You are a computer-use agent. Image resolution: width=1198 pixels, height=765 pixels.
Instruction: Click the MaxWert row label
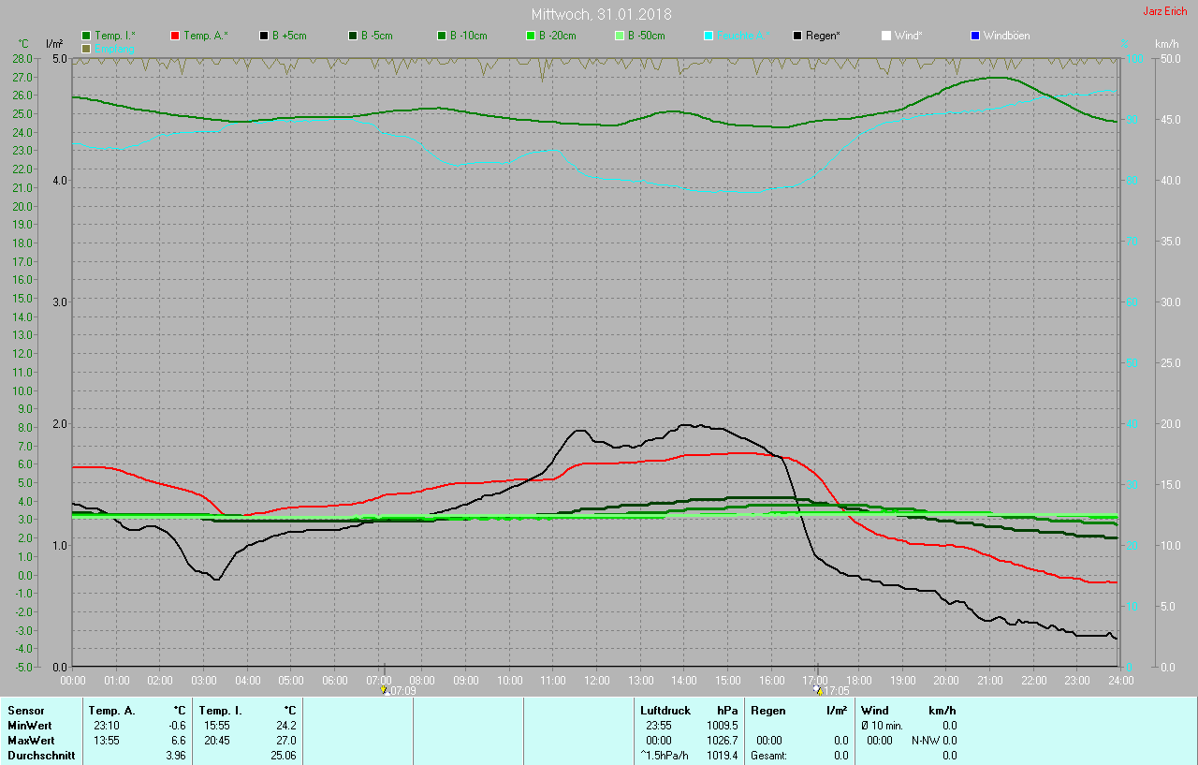30,740
